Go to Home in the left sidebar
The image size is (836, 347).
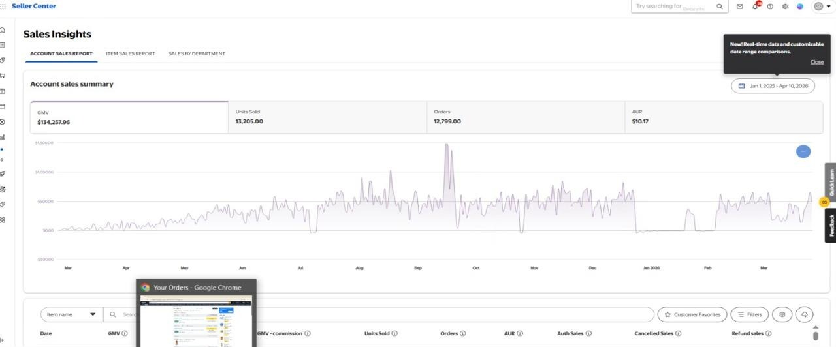click(x=3, y=30)
